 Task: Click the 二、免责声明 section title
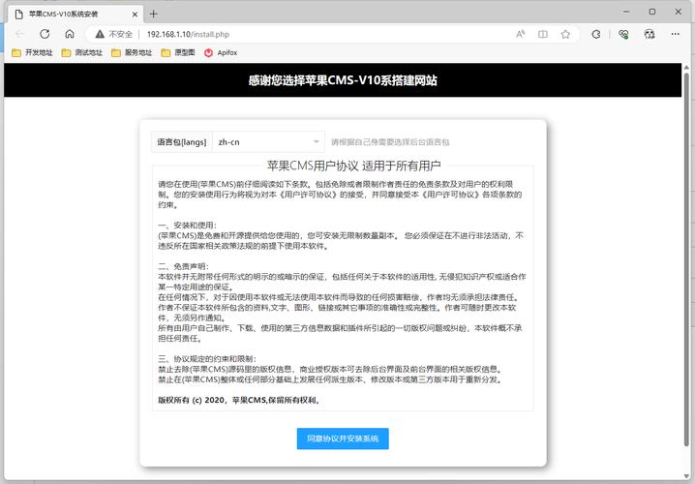coord(183,266)
